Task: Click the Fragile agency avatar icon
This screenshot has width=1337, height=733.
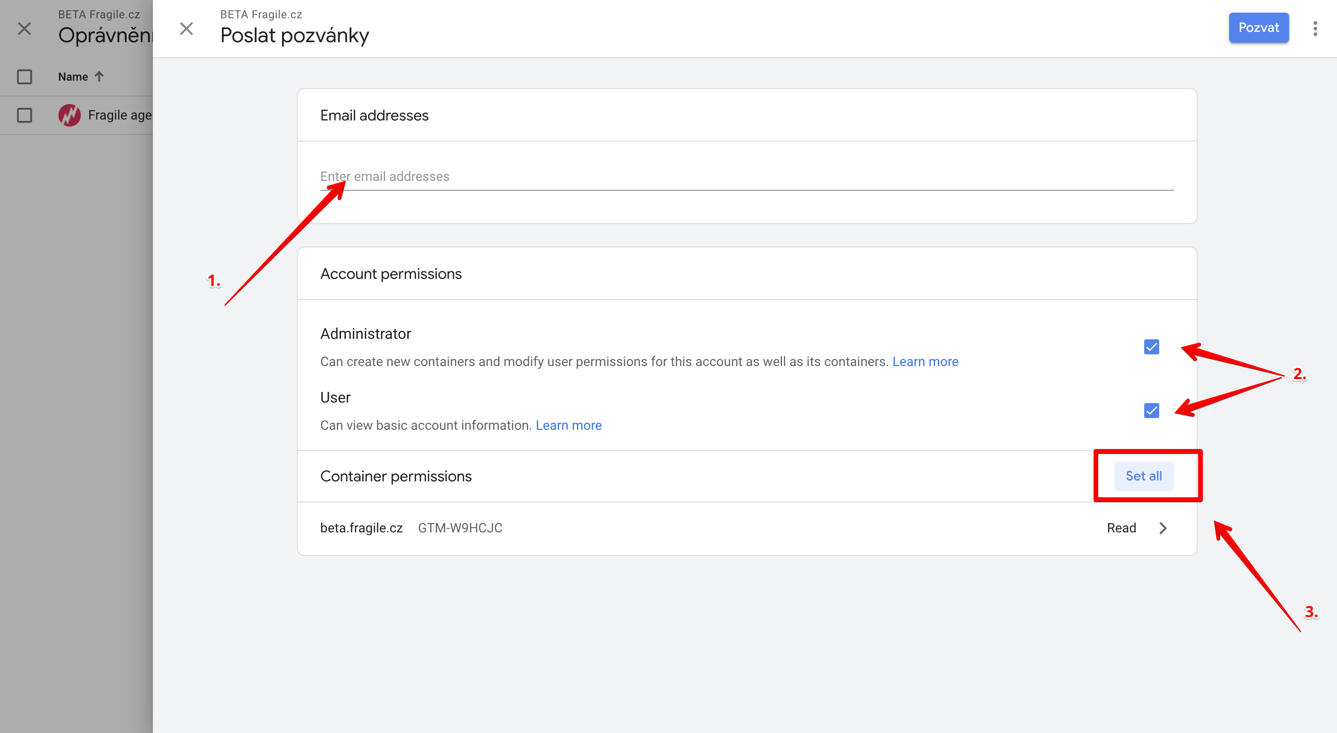Action: point(69,115)
